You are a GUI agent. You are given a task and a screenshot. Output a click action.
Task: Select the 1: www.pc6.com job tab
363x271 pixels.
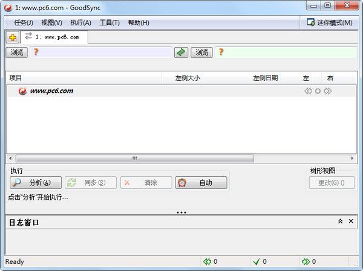(54, 37)
